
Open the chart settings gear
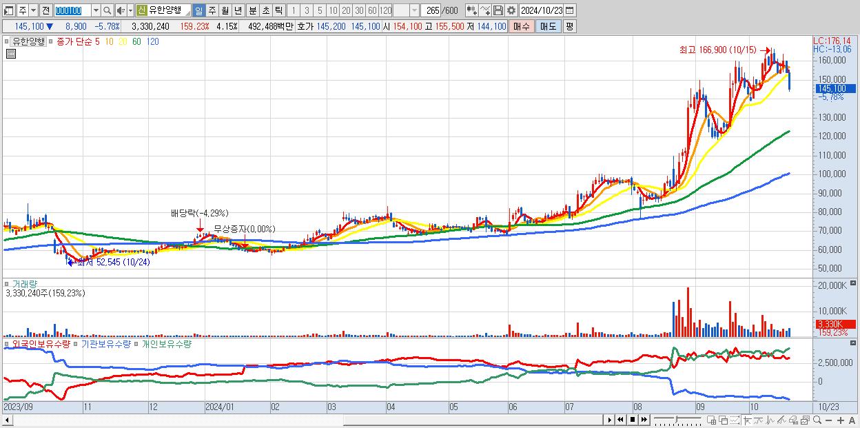tap(511, 10)
